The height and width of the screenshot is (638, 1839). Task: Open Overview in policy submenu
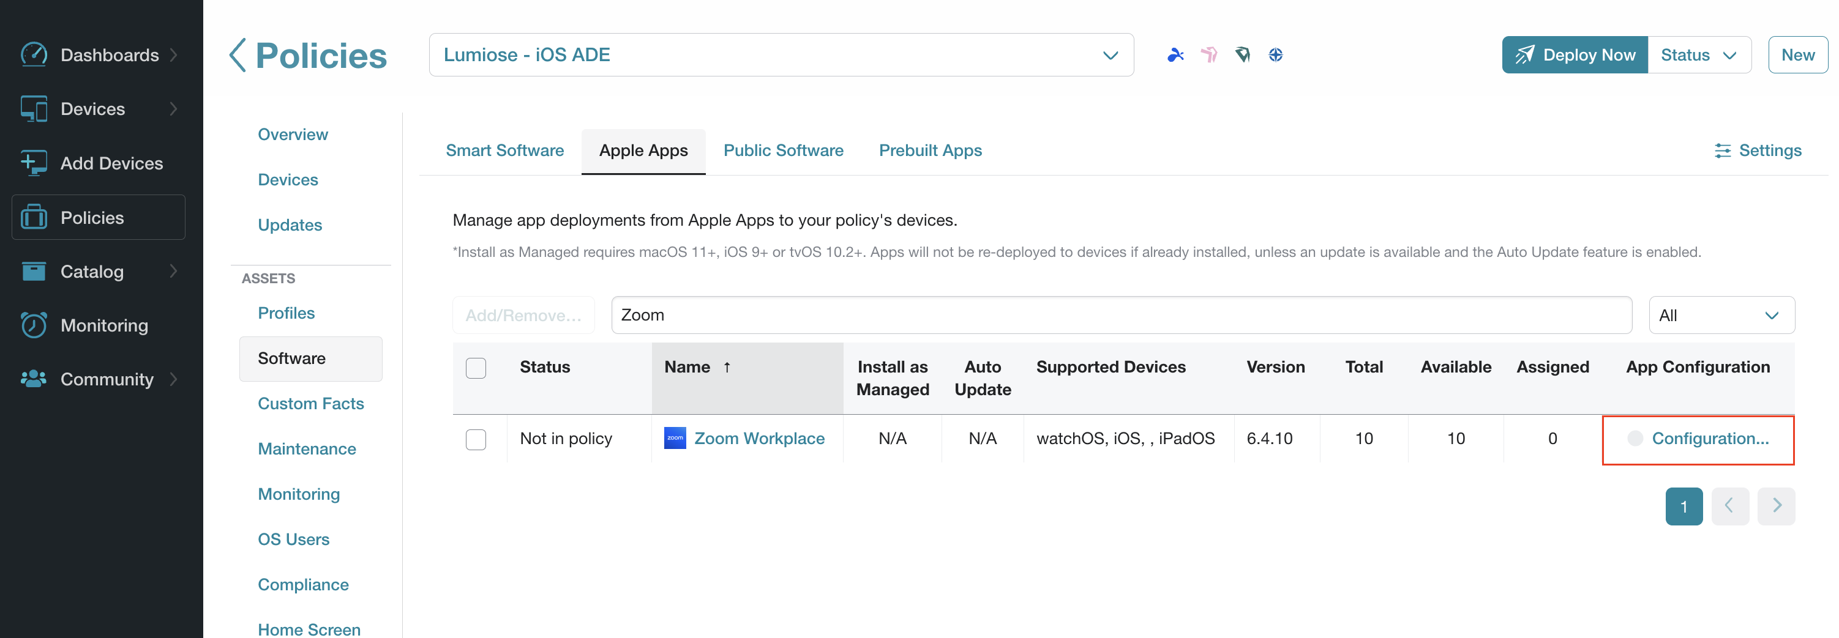click(293, 134)
